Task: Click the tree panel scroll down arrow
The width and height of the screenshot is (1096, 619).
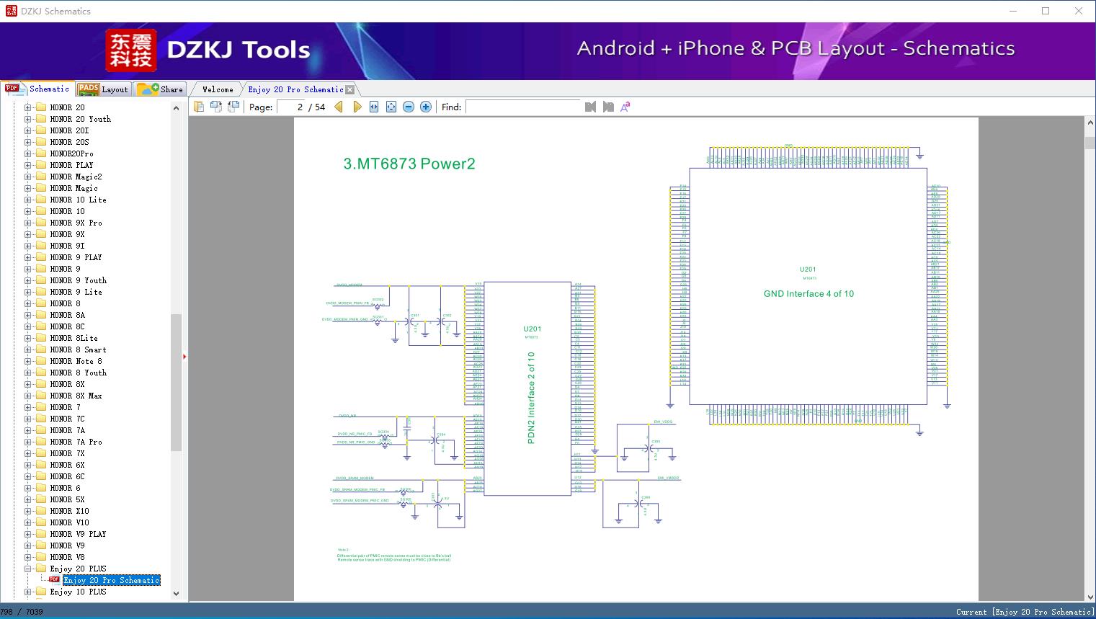Action: 176,594
